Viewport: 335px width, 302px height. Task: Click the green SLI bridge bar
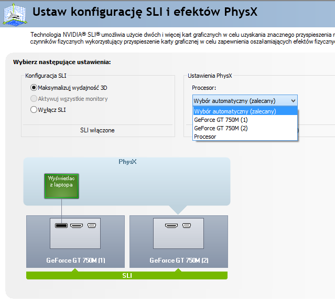(x=127, y=275)
